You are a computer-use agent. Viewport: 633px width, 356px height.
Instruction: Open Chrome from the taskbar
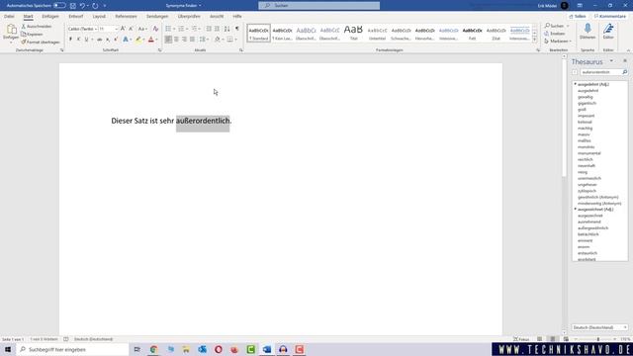click(x=154, y=349)
